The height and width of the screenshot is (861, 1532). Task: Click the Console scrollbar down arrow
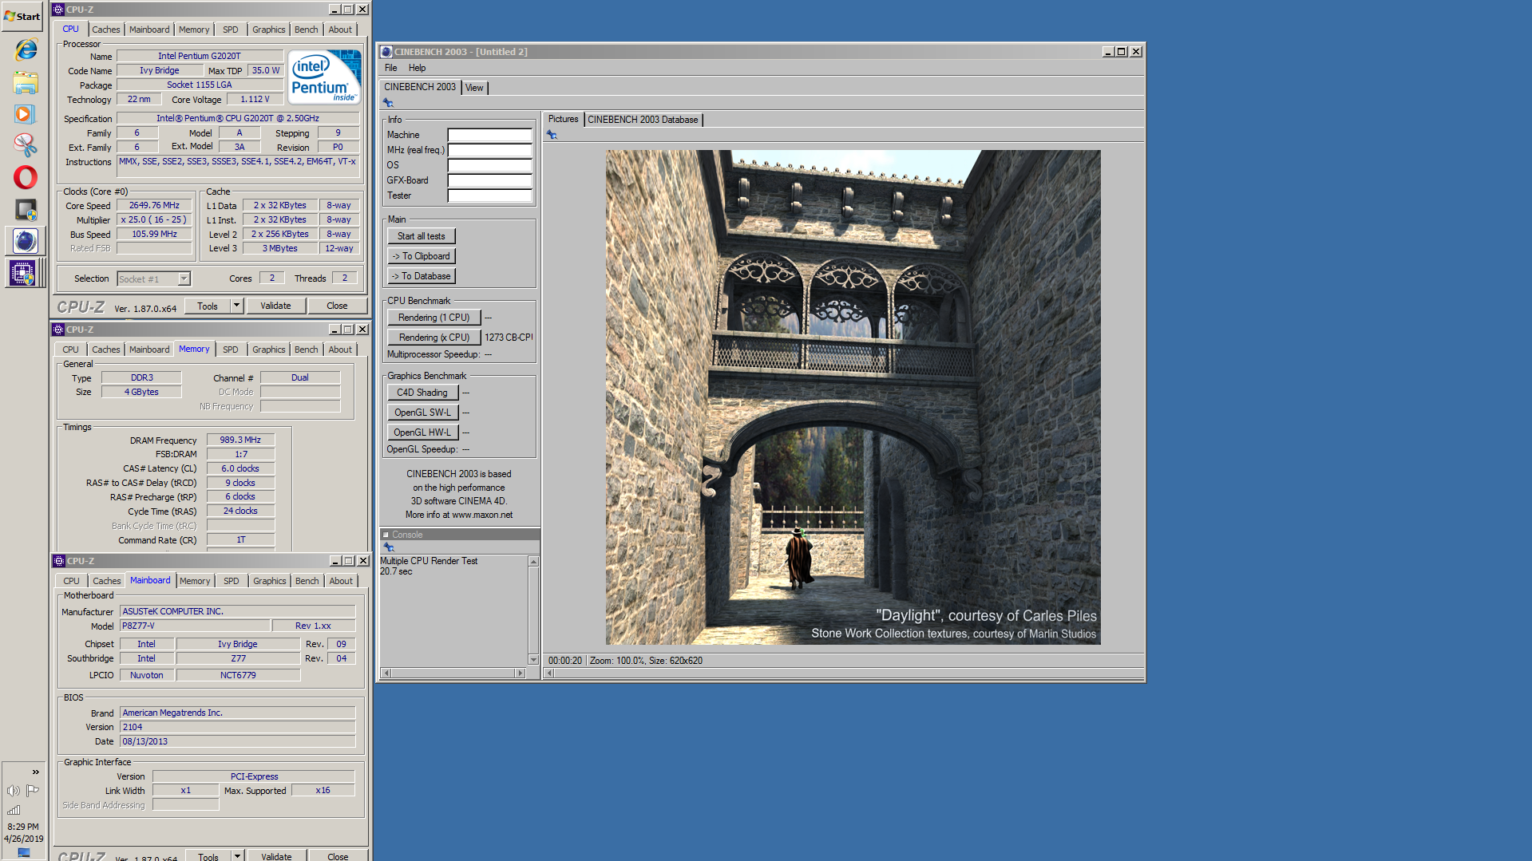[x=533, y=659]
